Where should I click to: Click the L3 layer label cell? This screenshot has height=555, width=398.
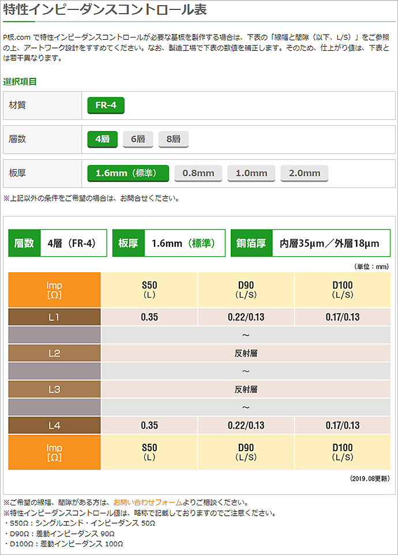pos(54,389)
